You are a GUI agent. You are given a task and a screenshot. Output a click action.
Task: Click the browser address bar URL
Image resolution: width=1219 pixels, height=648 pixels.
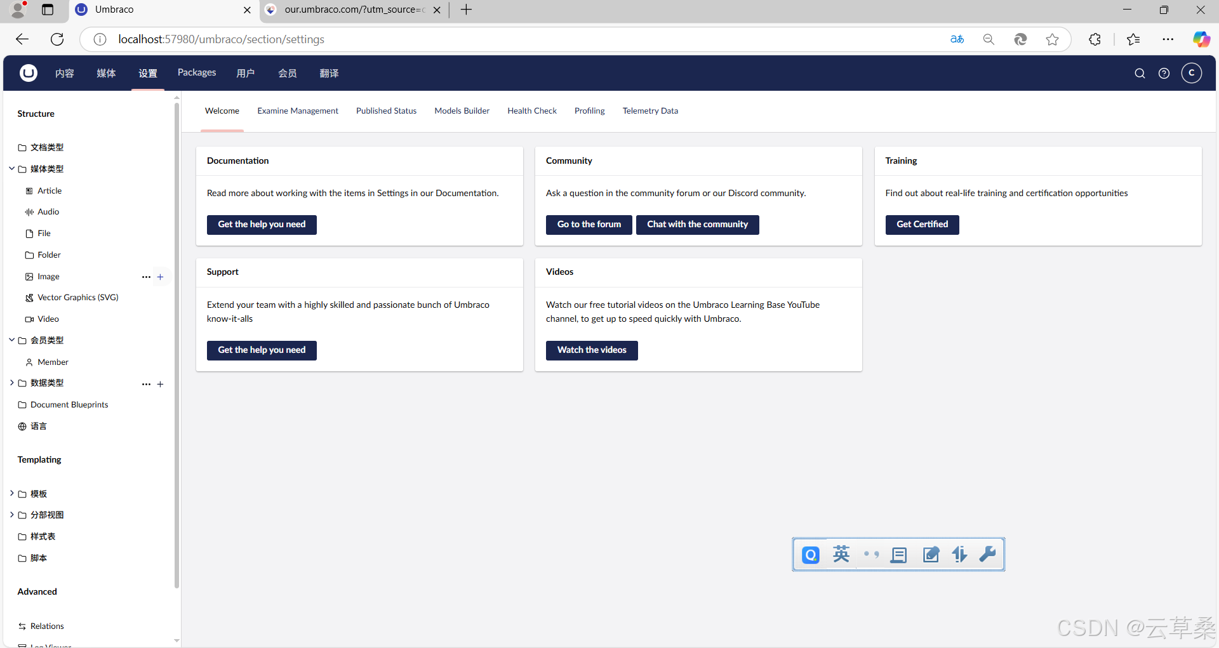coord(221,39)
